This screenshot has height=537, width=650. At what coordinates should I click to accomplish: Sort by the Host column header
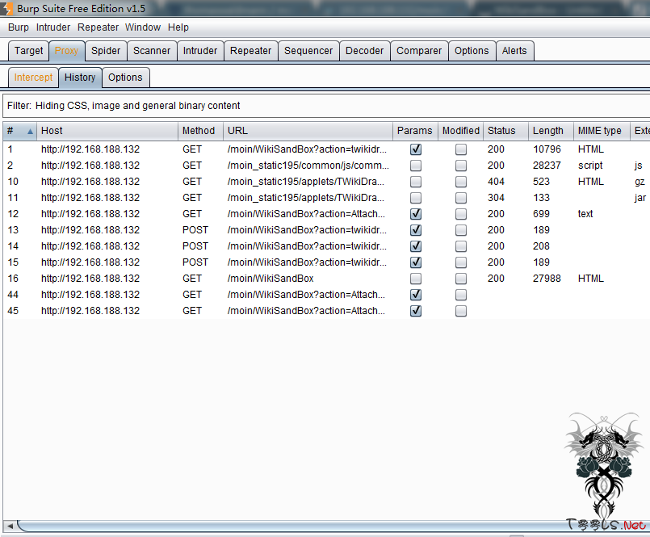(107, 131)
